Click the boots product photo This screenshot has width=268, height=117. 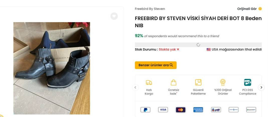pyautogui.click(x=52, y=68)
